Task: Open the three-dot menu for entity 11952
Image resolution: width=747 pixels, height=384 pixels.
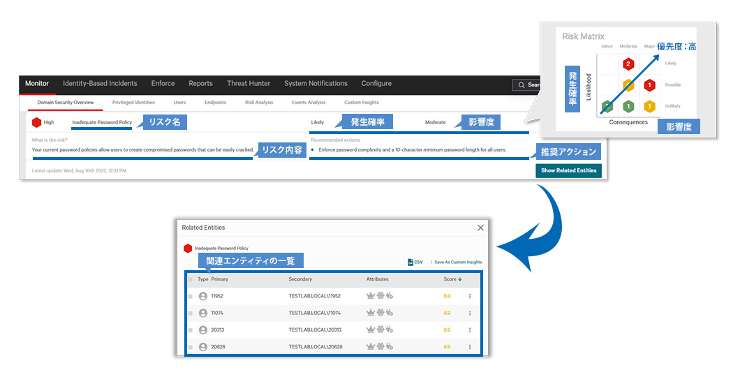Action: coord(470,296)
